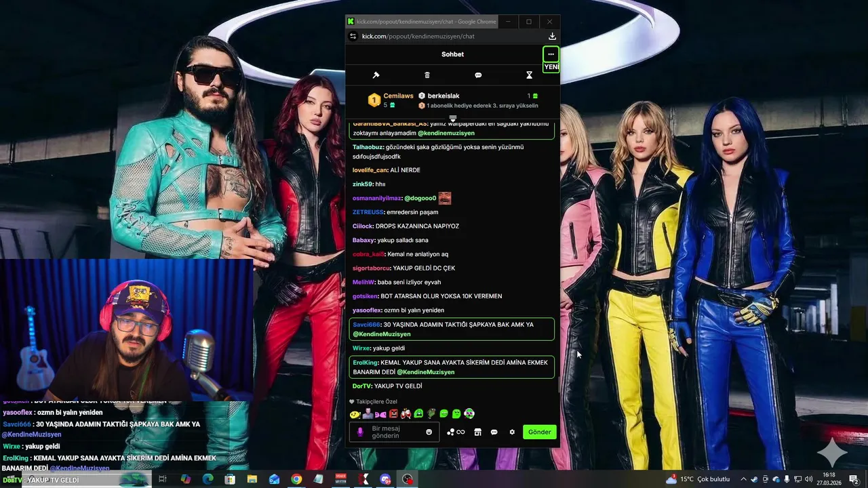Image resolution: width=868 pixels, height=488 pixels.
Task: Click username Savci666 in highlighted message
Action: click(x=367, y=325)
